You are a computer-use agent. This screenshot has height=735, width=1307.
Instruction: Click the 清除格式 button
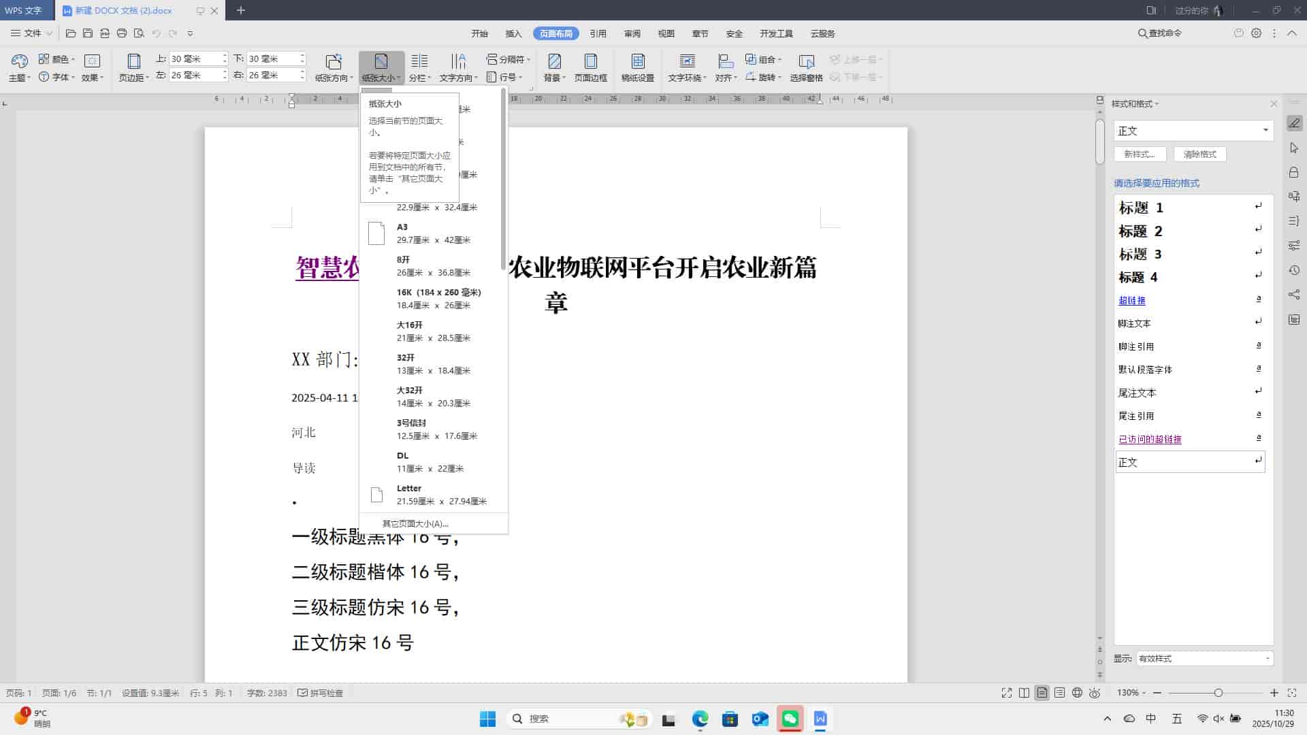pyautogui.click(x=1199, y=154)
